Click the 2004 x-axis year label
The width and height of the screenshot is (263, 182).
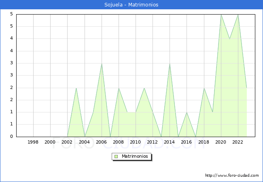[x=85, y=142]
